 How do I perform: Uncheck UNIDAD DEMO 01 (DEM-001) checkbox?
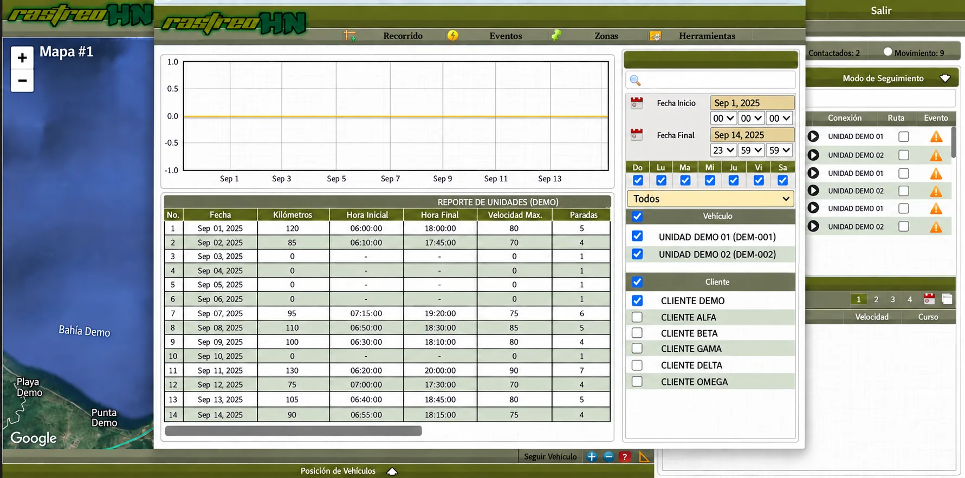coord(637,236)
